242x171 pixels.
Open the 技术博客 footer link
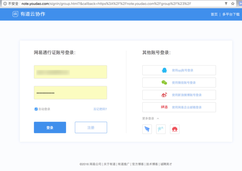[152, 164]
